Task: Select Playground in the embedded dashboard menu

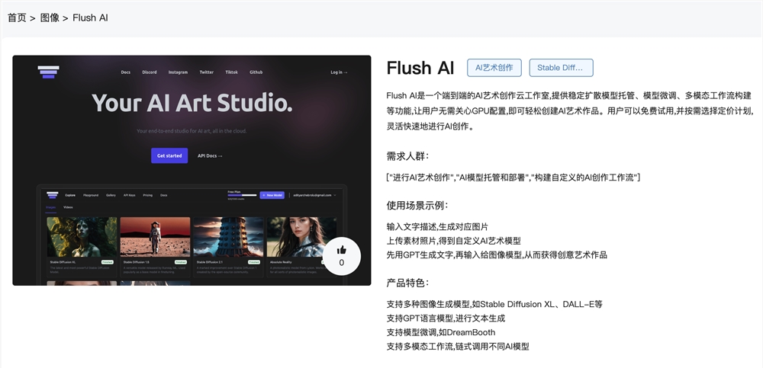Action: [91, 195]
